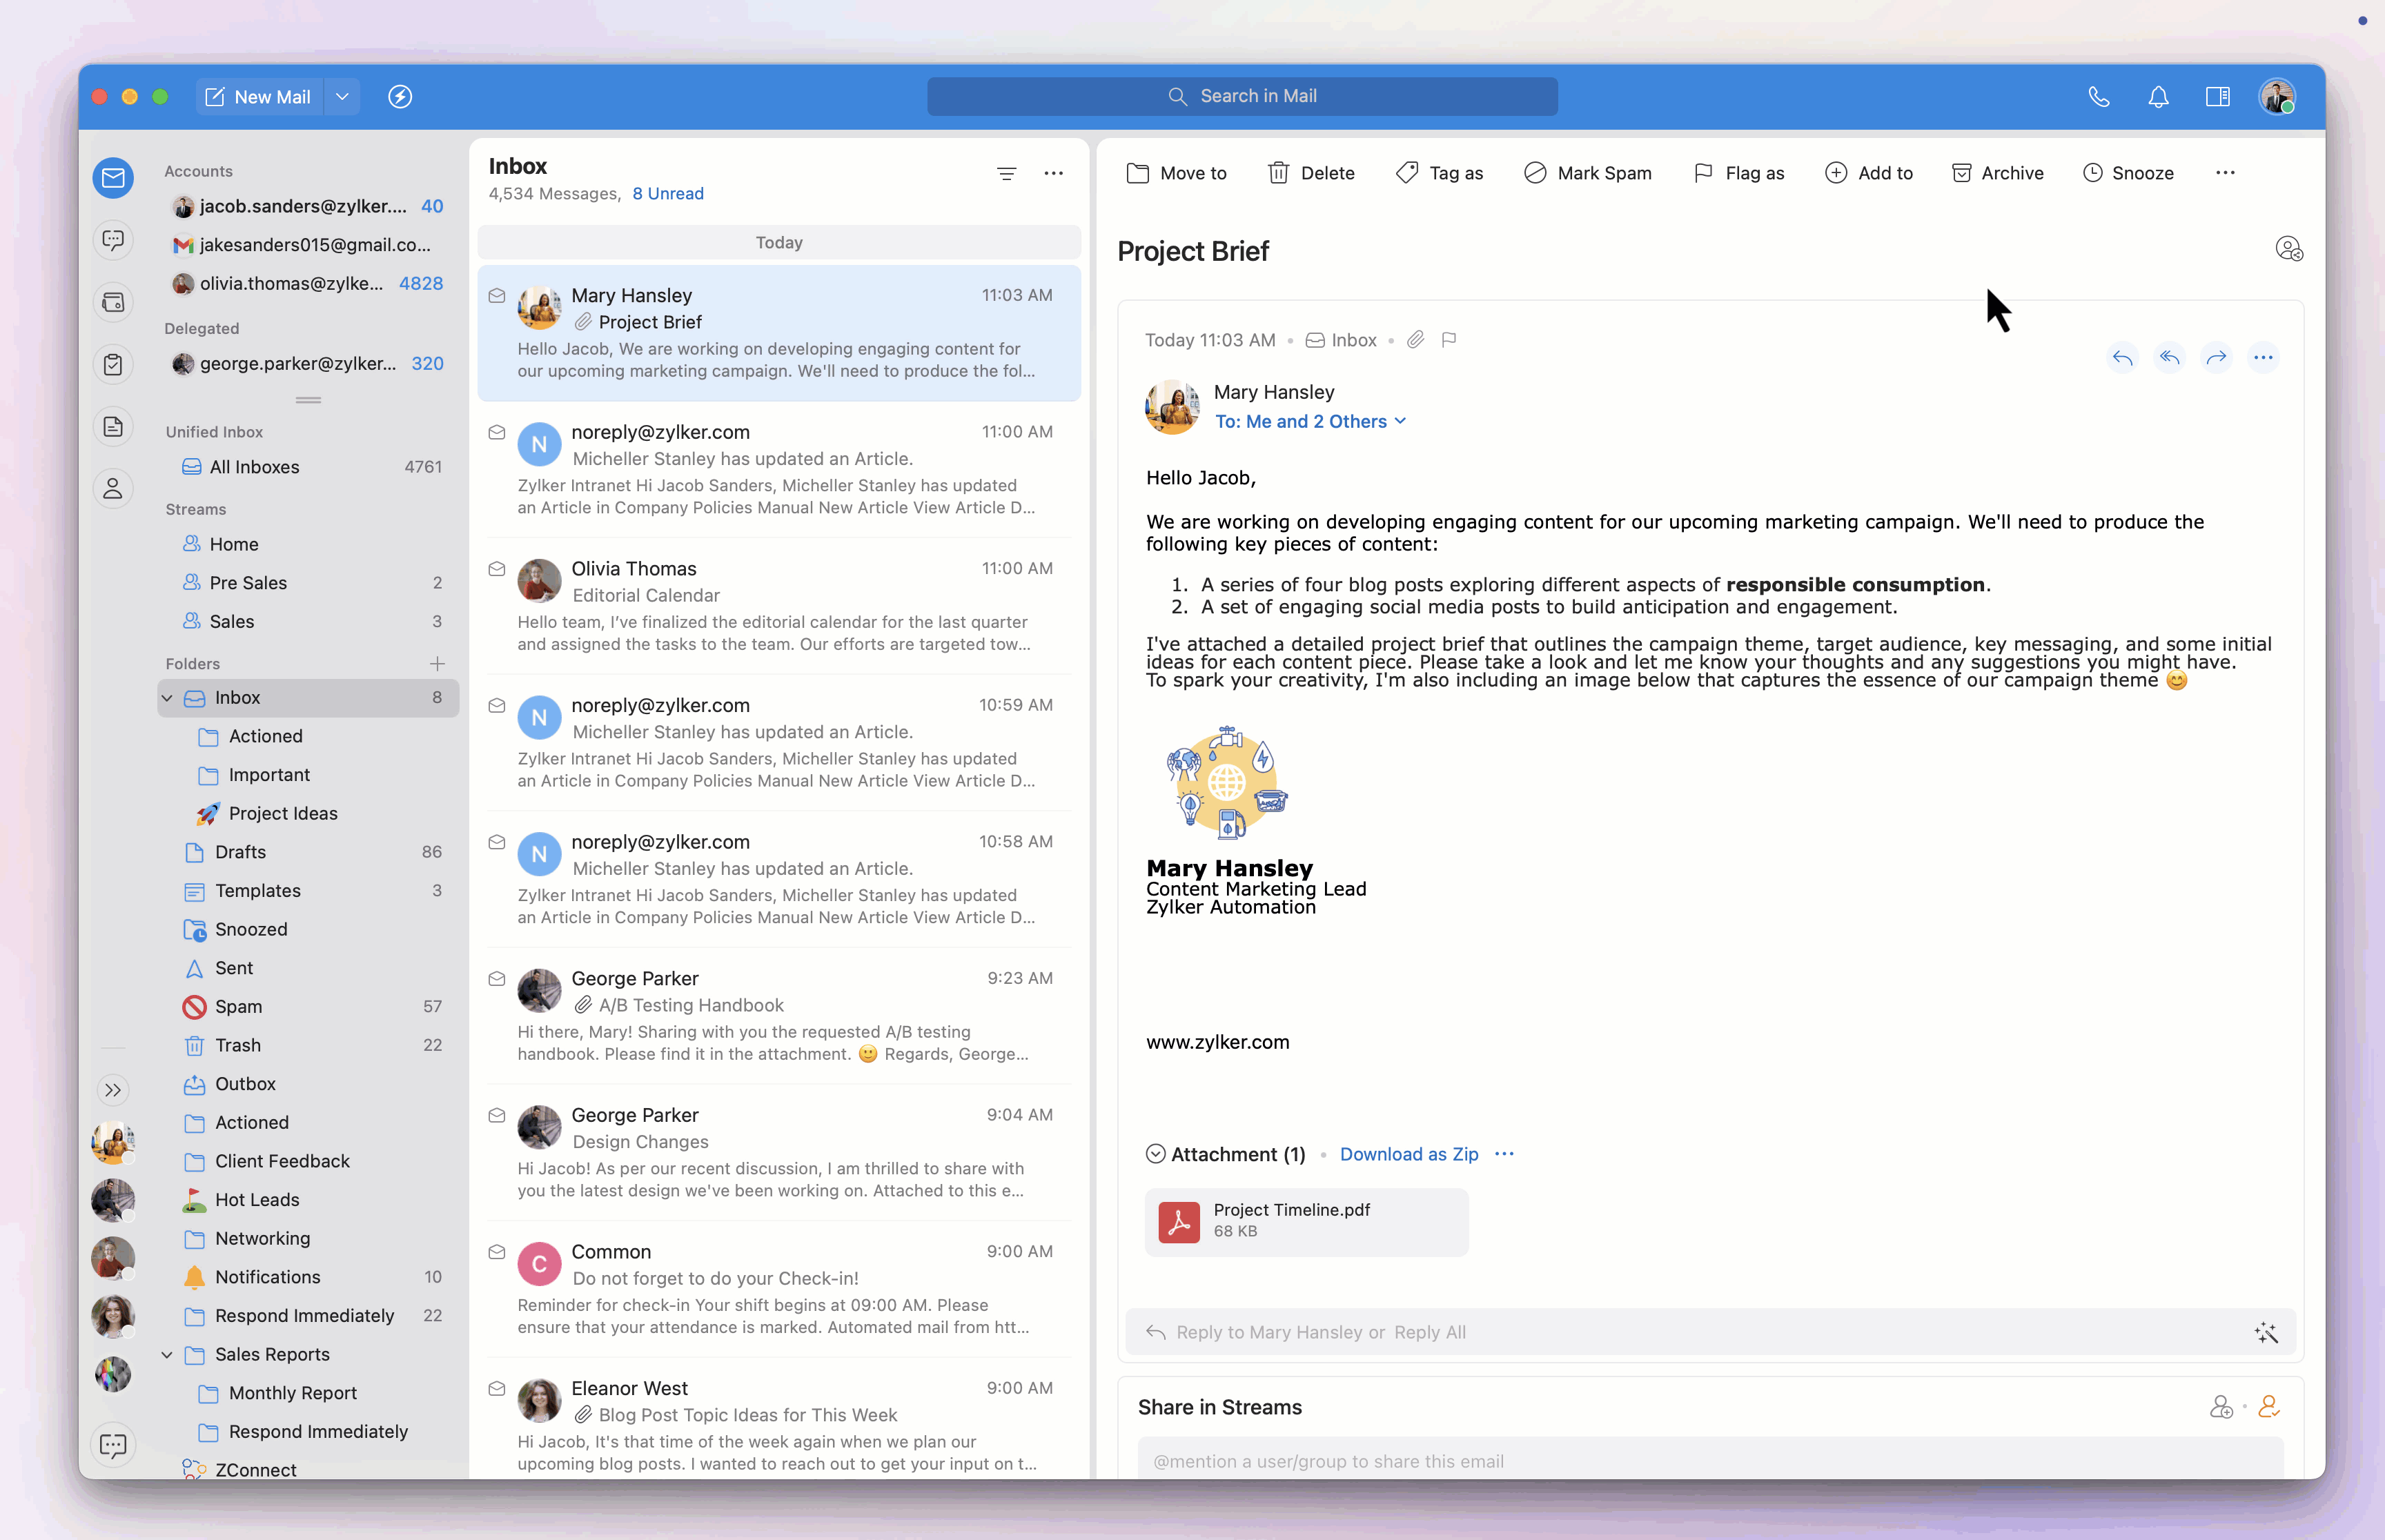Toggle the reading pane layout icon
2385x1540 pixels.
click(x=2217, y=97)
